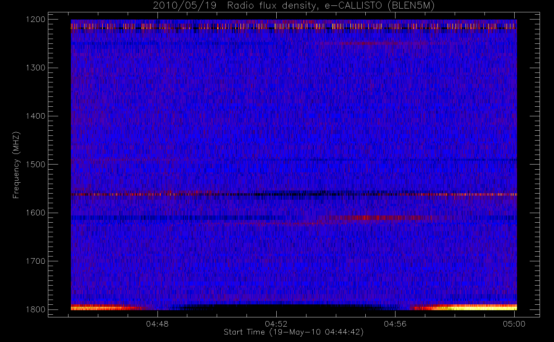
Task: Click the orange interference line near 1565 MHz
Action: pyautogui.click(x=294, y=194)
